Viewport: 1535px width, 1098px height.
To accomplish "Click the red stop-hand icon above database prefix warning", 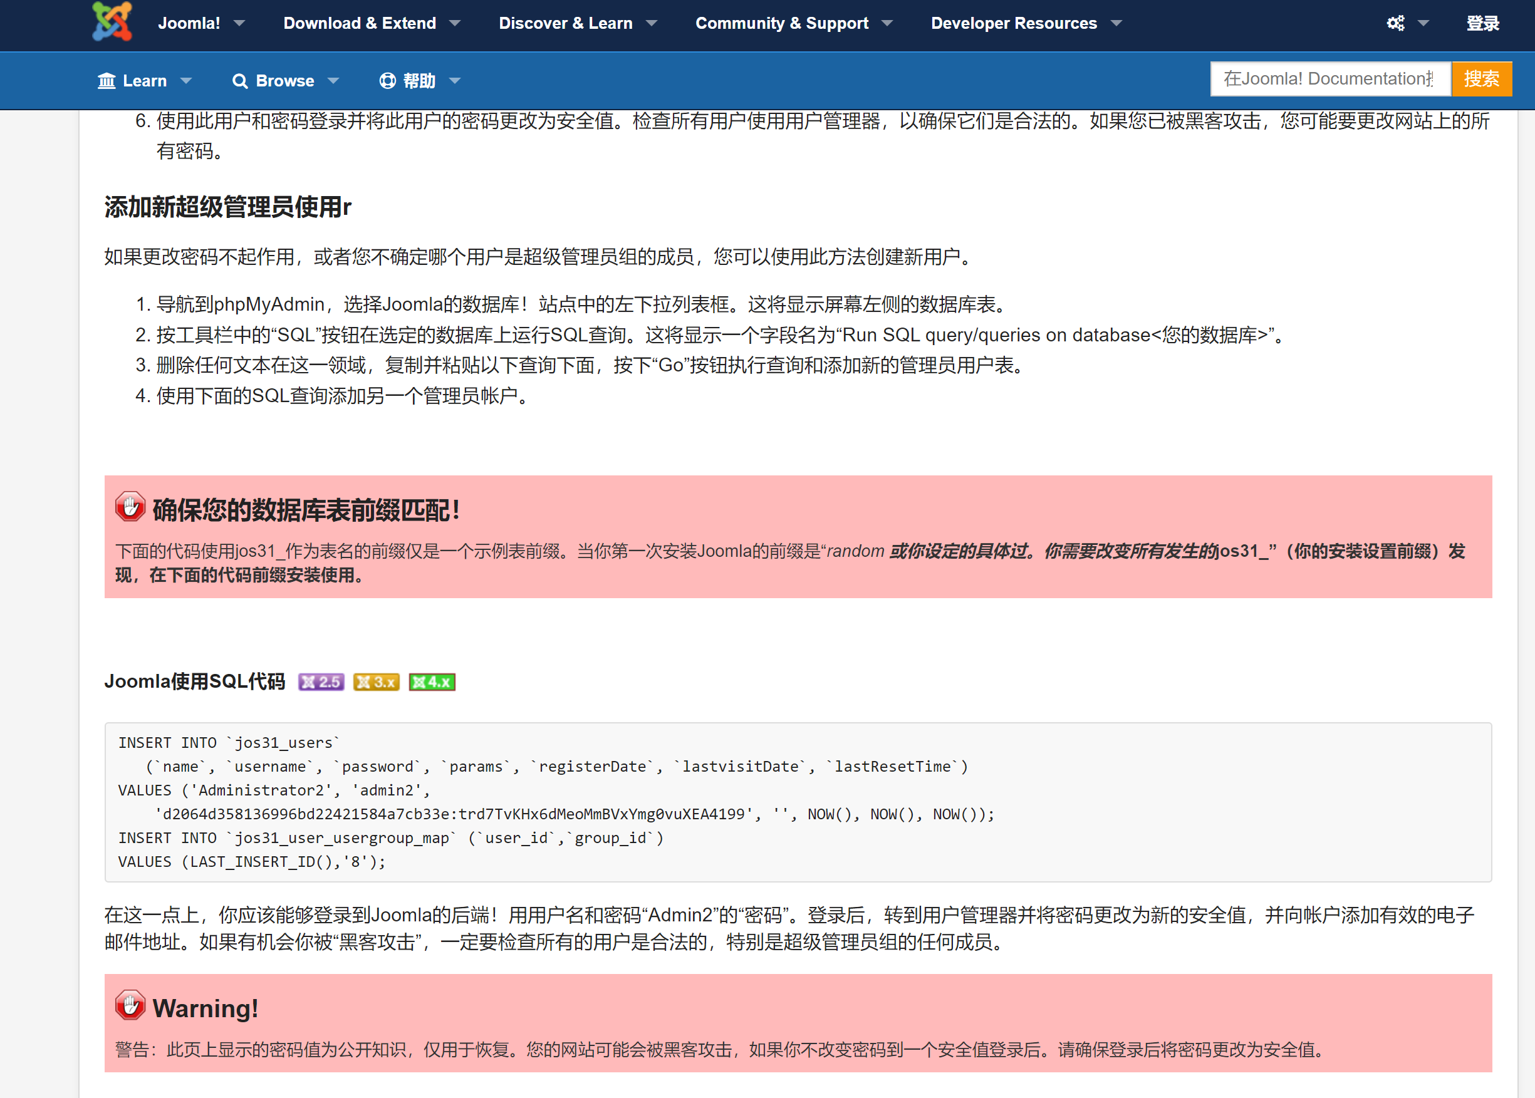I will pos(130,507).
